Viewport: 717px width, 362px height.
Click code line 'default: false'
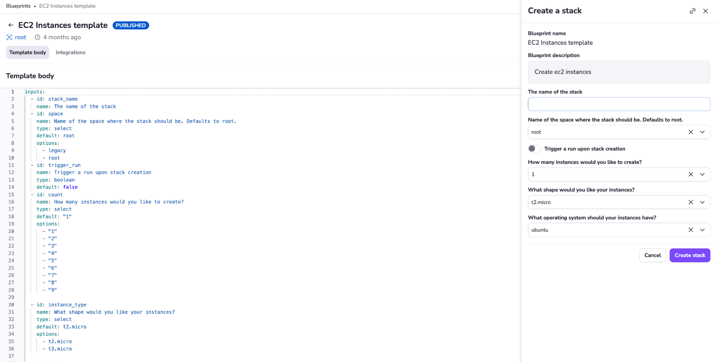(57, 187)
